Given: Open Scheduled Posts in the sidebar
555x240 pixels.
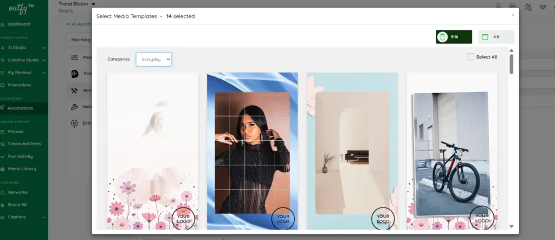Looking at the screenshot, I should coord(24,144).
